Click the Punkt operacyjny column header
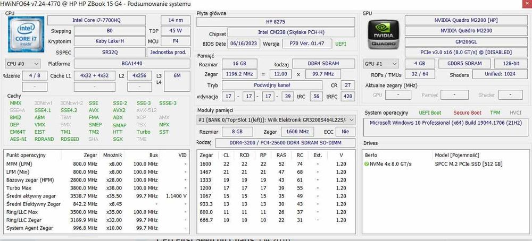Screen dimensions: 532x241 (x=26, y=156)
